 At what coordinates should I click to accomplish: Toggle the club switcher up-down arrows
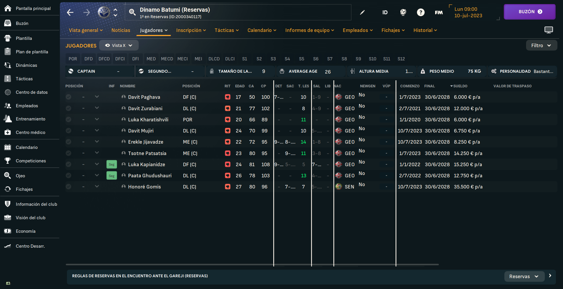coord(116,12)
